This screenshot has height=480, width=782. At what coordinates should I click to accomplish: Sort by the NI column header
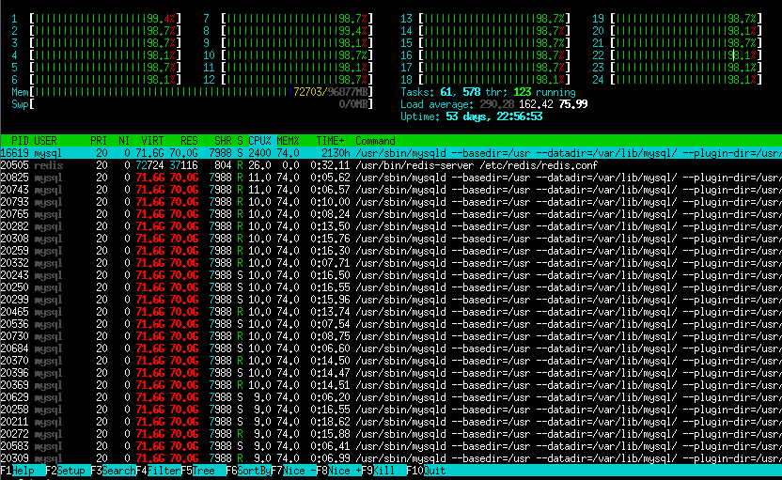124,141
